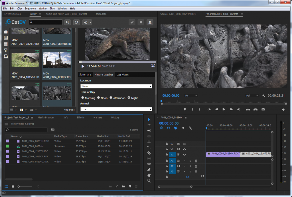This screenshot has height=197, width=292.
Task: Click the New Bin folder icon
Action: (123, 186)
